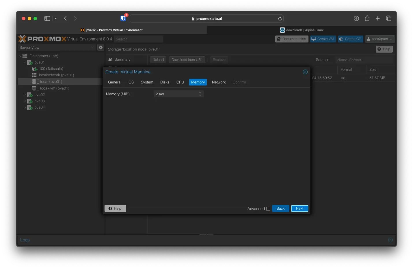Switch to the CPU tab
This screenshot has height=268, width=413.
180,82
